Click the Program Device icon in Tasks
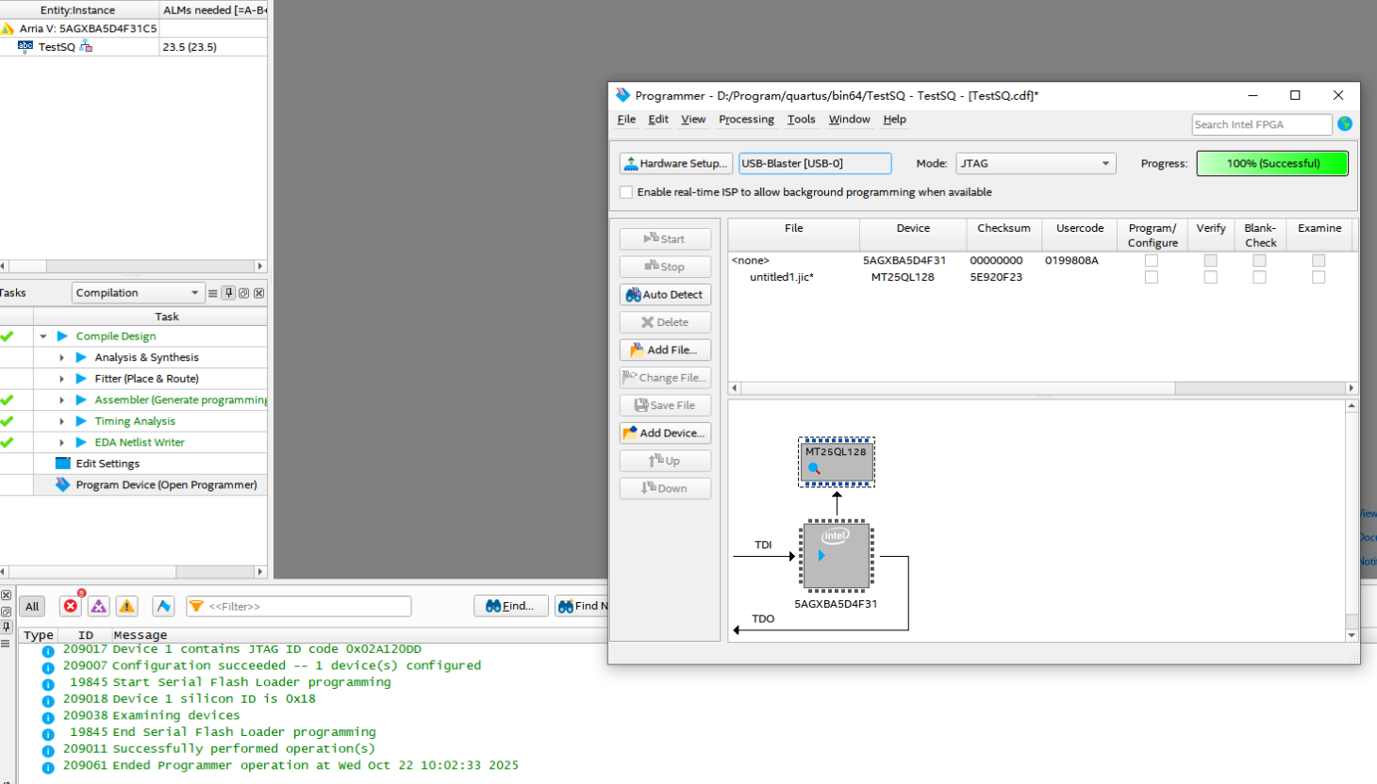Image resolution: width=1377 pixels, height=784 pixels. coord(63,484)
